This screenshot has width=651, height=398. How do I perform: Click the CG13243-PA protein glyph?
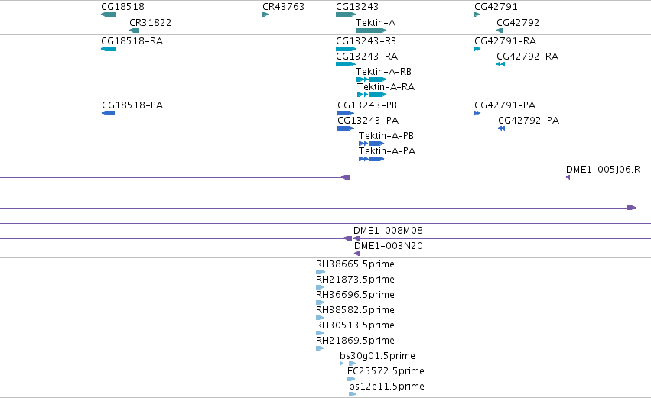click(x=346, y=128)
